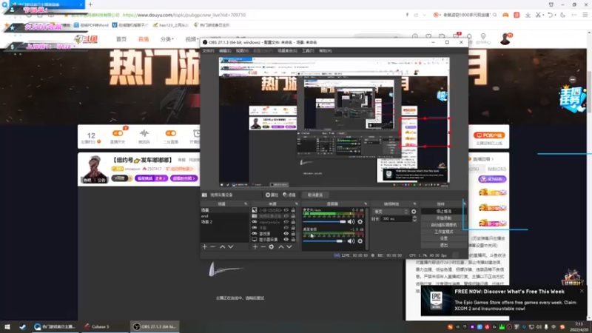This screenshot has width=592, height=333.
Task: Open the OBS Tools menu
Action: pos(308,50)
